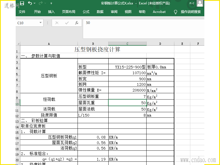The height and width of the screenshot is (165, 220).
Task: Select column E header
Action: tap(182, 44)
